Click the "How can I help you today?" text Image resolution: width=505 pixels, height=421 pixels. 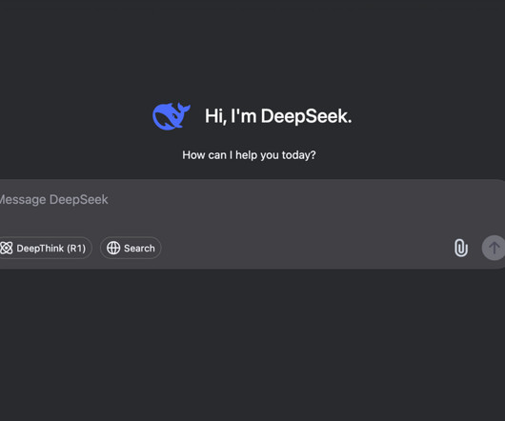coord(249,155)
